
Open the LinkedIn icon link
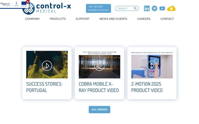(x=146, y=9)
